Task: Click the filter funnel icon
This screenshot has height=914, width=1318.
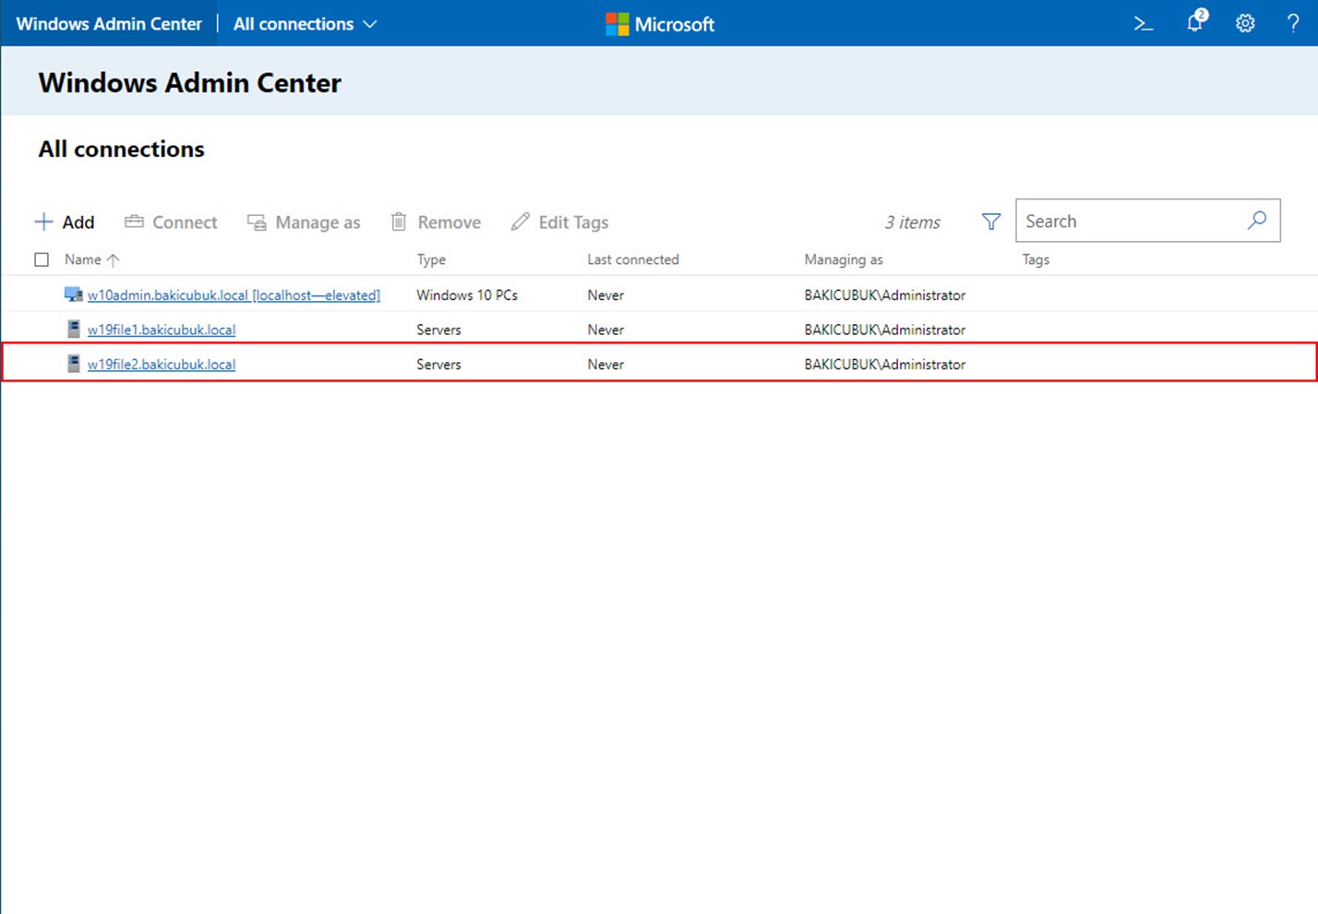Action: [991, 222]
